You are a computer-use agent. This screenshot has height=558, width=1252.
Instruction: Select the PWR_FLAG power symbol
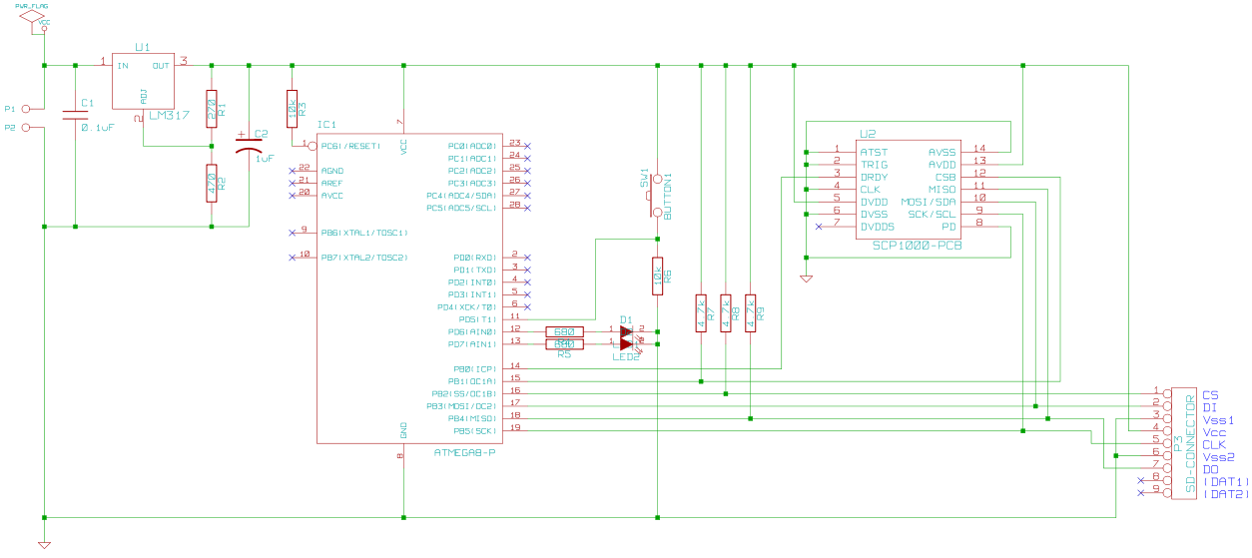[33, 15]
